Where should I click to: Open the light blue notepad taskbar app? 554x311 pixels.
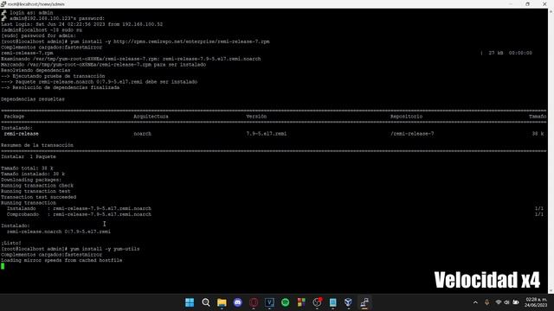[332, 302]
